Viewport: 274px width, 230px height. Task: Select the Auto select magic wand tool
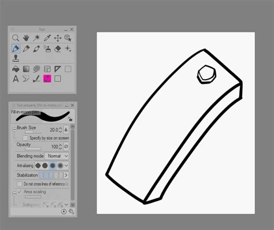(36, 38)
